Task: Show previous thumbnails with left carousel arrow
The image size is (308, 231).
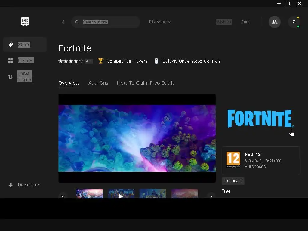Action: [x=63, y=196]
